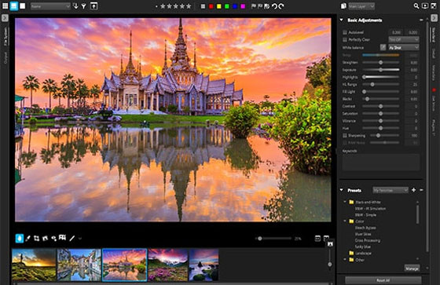Open the White Balance As Shot dropdown
The width and height of the screenshot is (440, 285).
404,47
